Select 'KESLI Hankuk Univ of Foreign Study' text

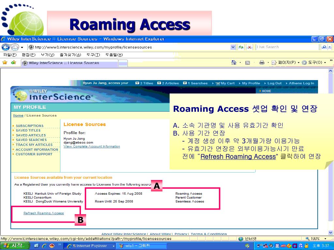pyautogui.click(x=53, y=194)
